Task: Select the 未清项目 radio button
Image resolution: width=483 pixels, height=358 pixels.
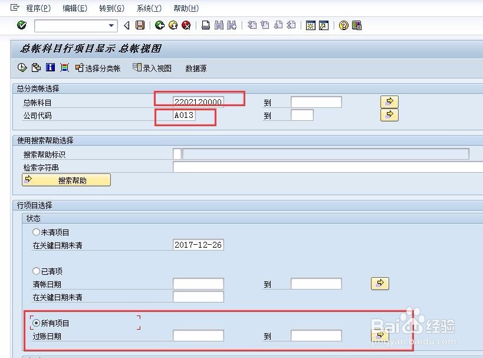Action: point(36,231)
